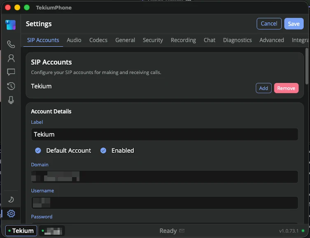Open the partially visible Integrations tab
The image size is (310, 238).
coord(300,40)
